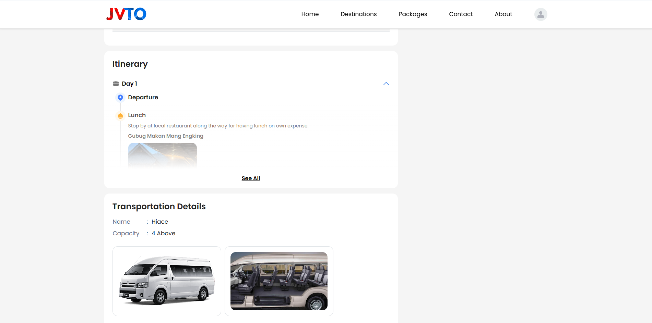The width and height of the screenshot is (652, 323).
Task: Collapse the Day 1 itinerary chevron
Action: pyautogui.click(x=386, y=84)
